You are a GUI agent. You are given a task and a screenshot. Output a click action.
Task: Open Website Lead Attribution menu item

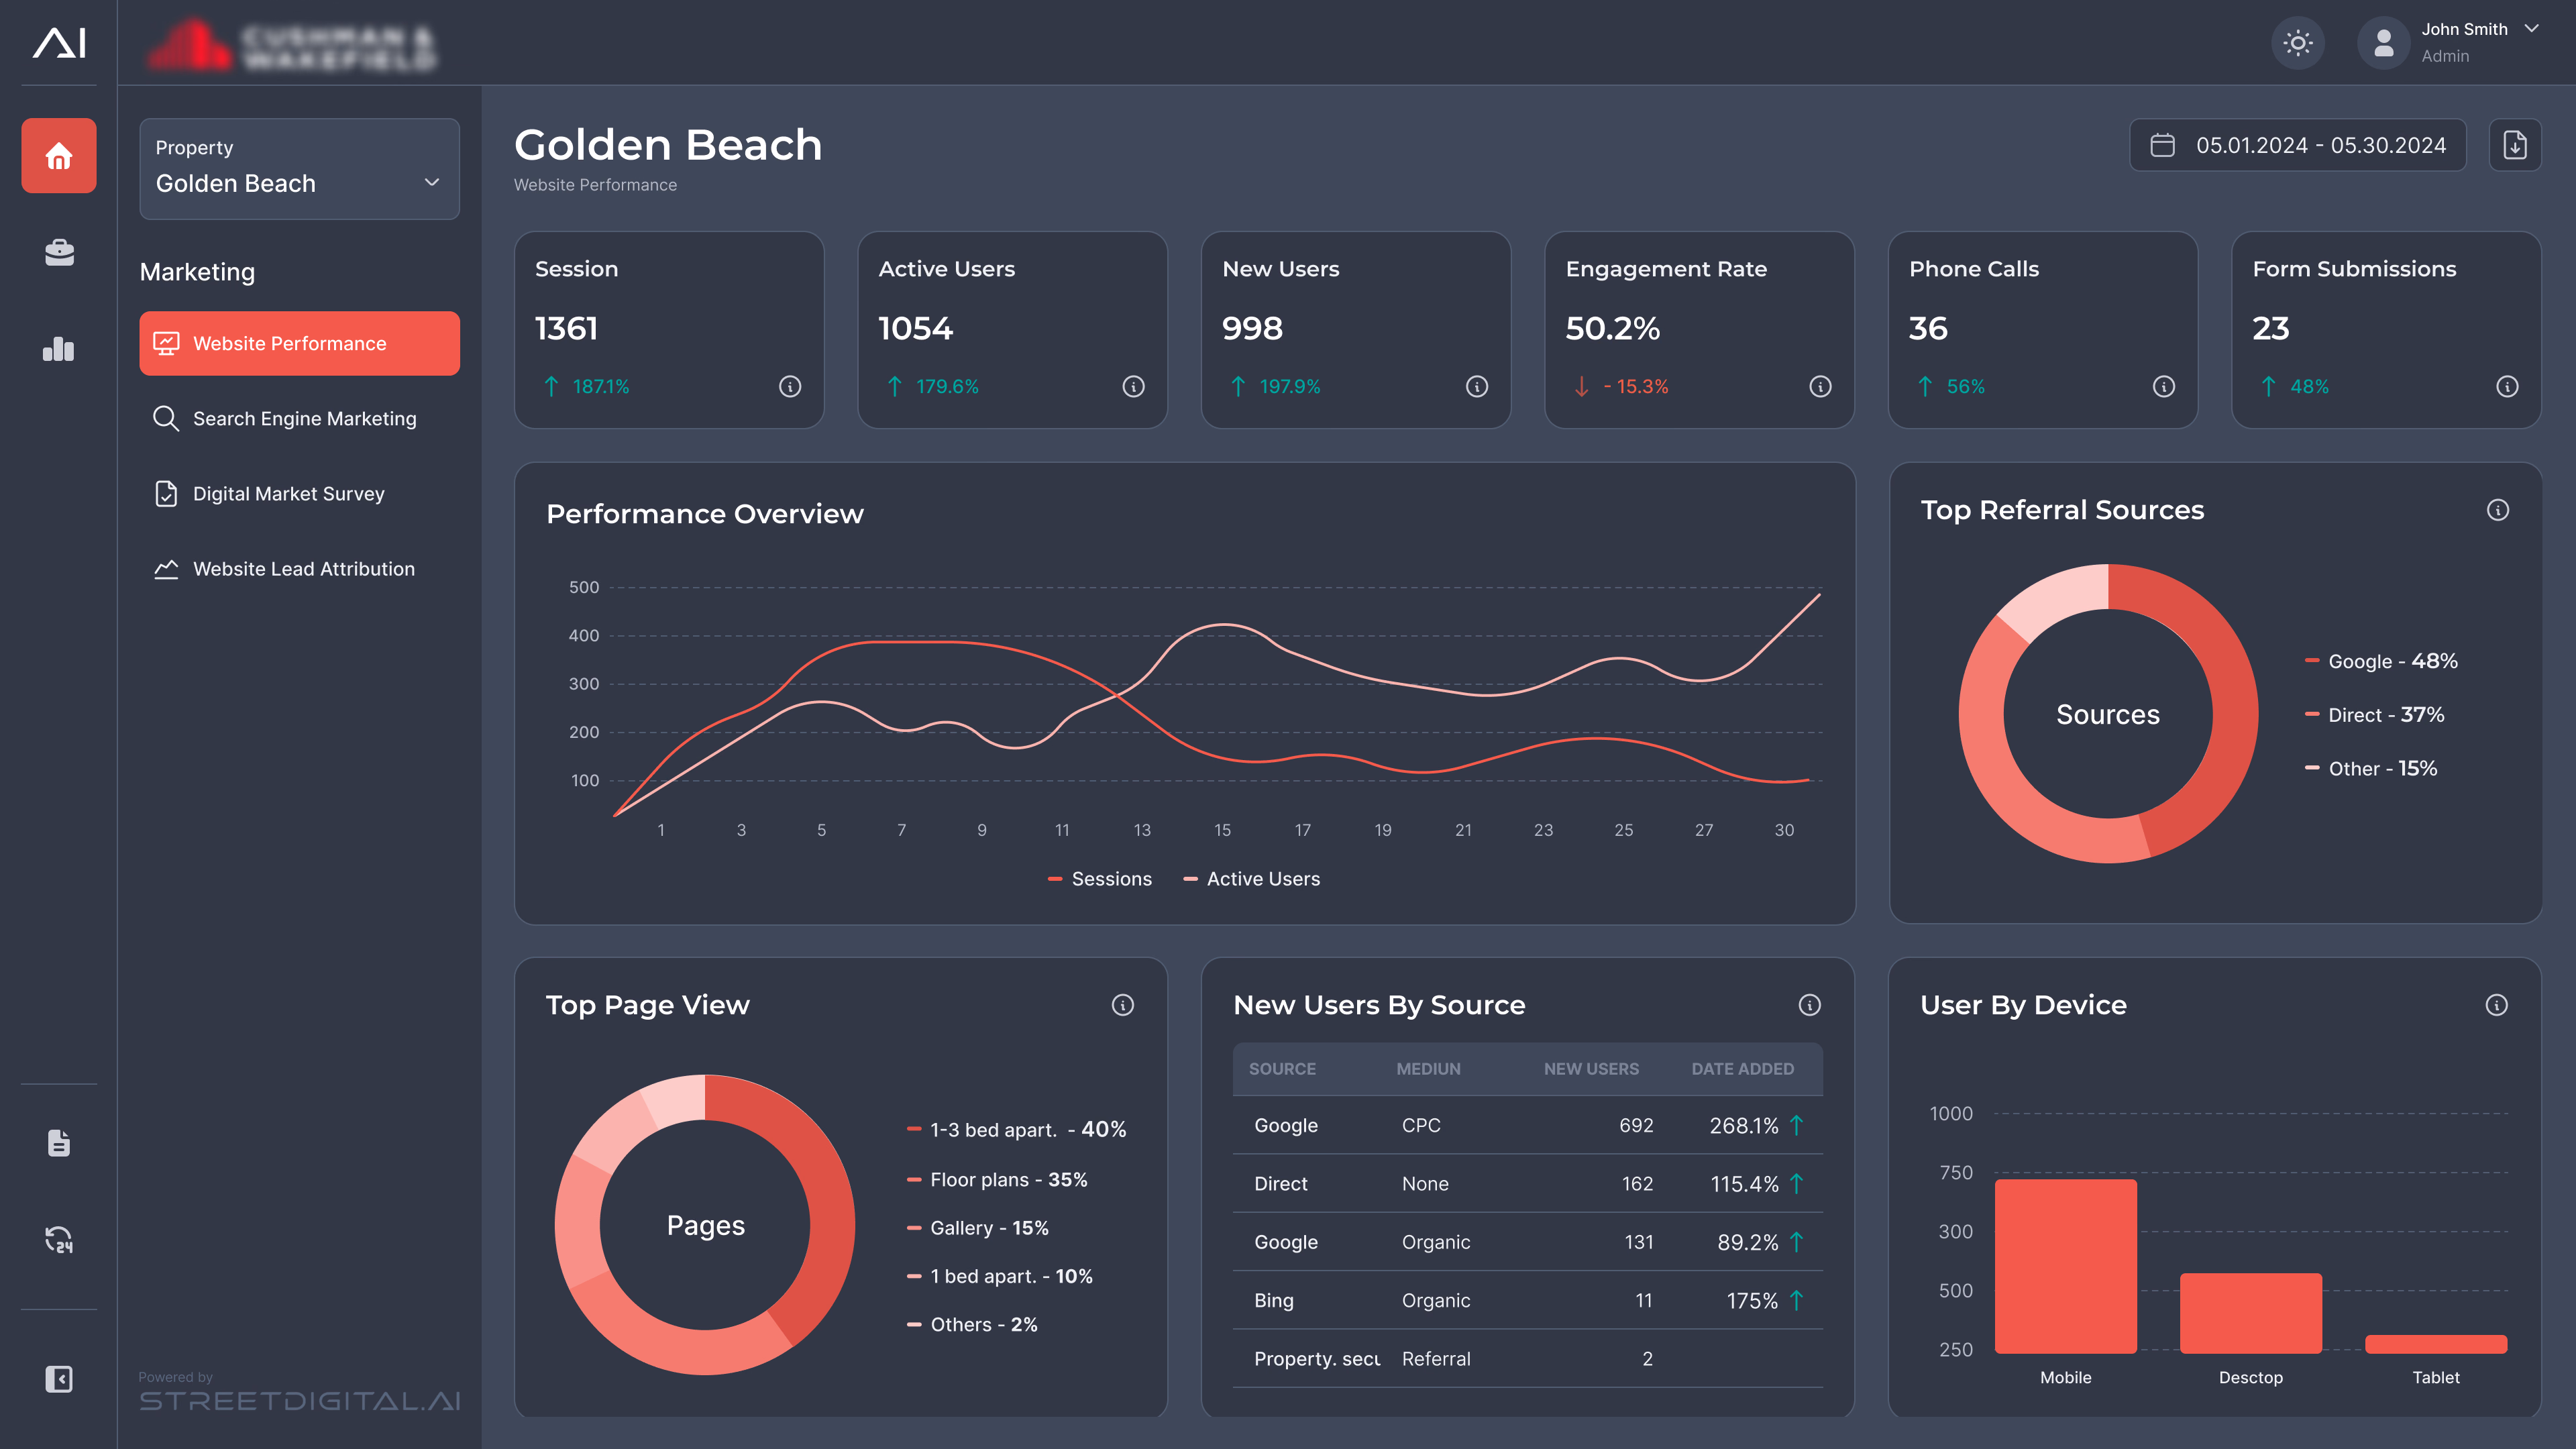click(299, 568)
